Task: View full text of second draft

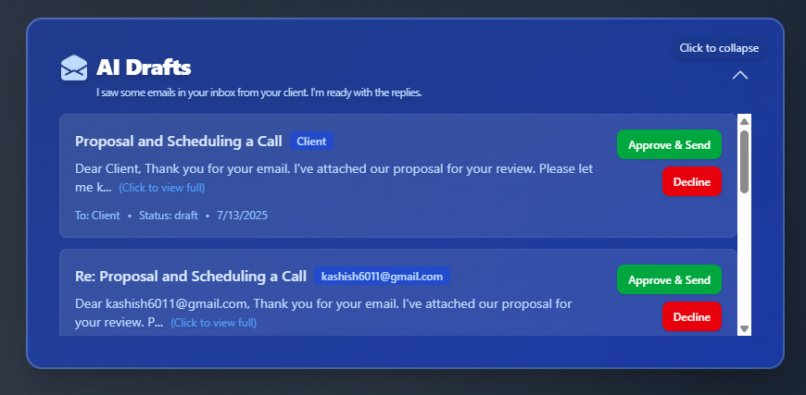Action: coord(214,323)
